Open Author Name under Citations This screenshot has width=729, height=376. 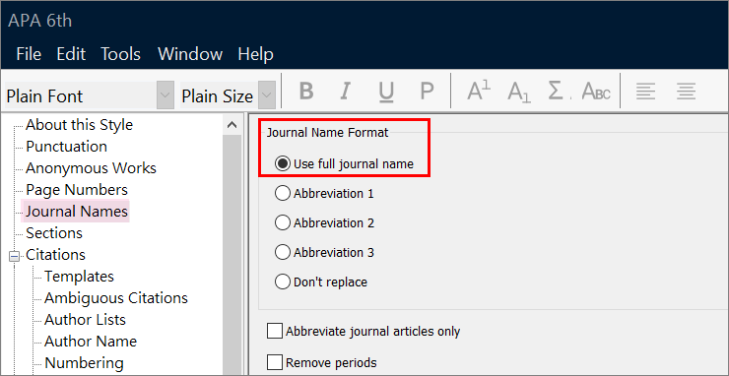tap(91, 342)
